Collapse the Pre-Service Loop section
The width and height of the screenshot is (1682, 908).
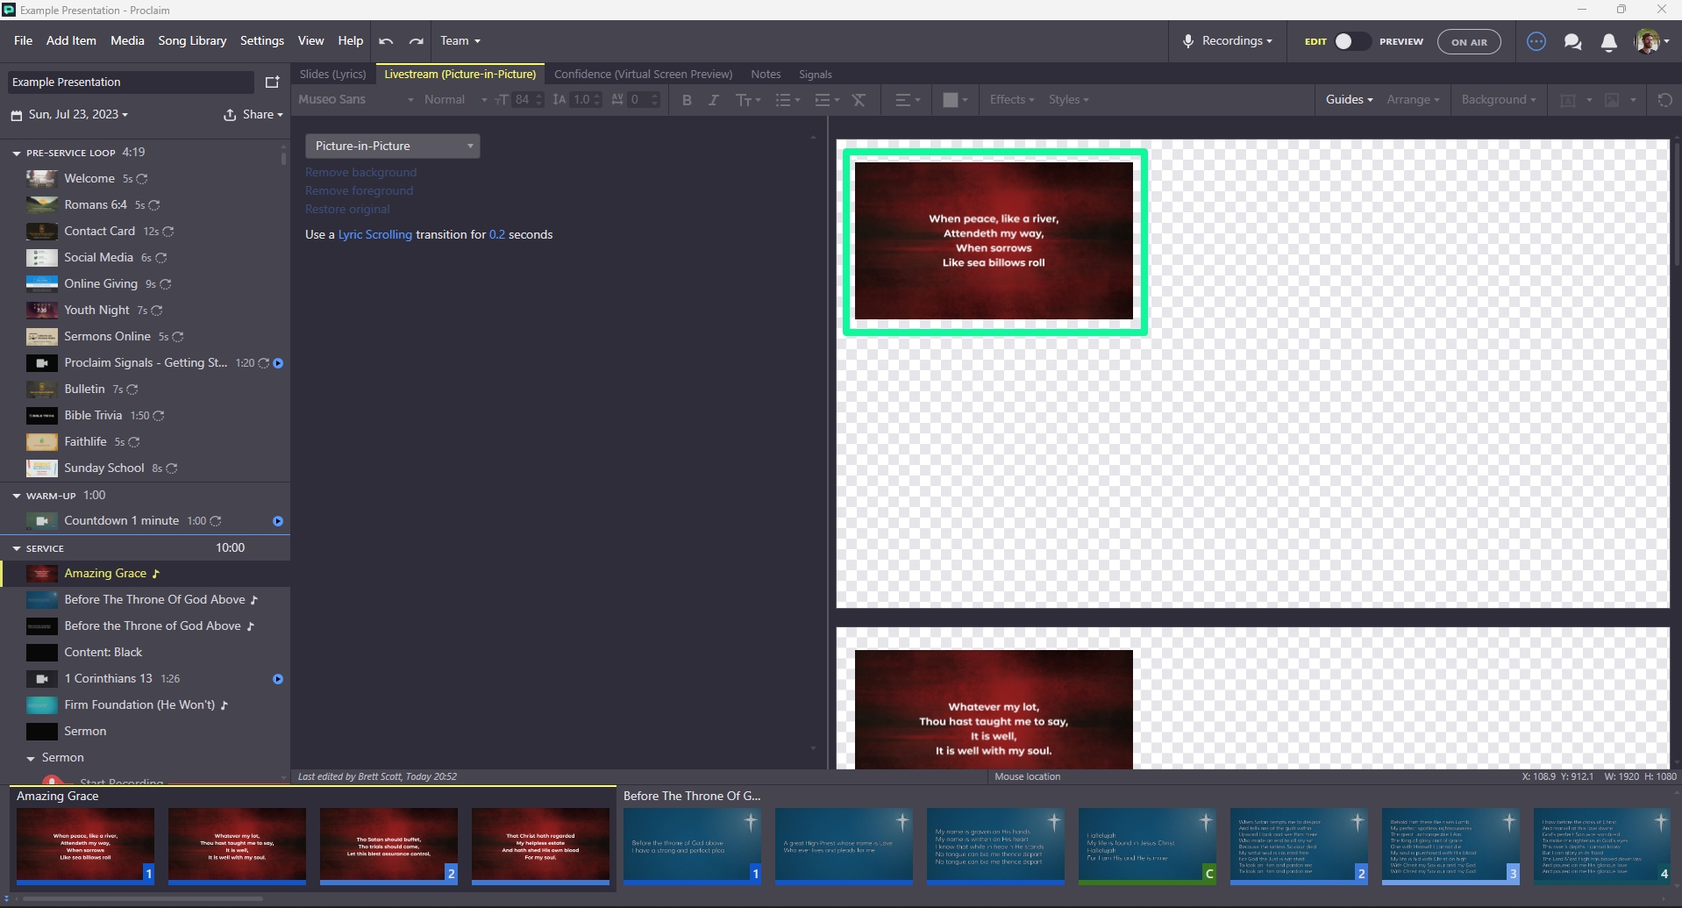17,153
